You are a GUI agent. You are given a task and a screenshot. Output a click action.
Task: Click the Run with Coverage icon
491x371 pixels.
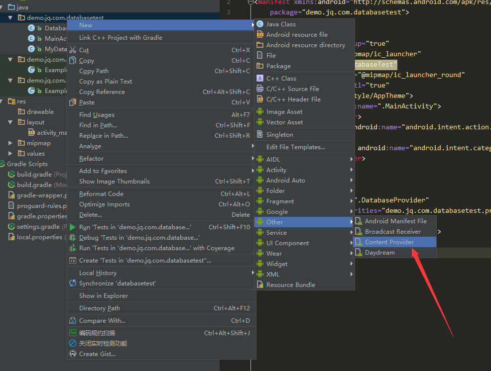(x=73, y=248)
